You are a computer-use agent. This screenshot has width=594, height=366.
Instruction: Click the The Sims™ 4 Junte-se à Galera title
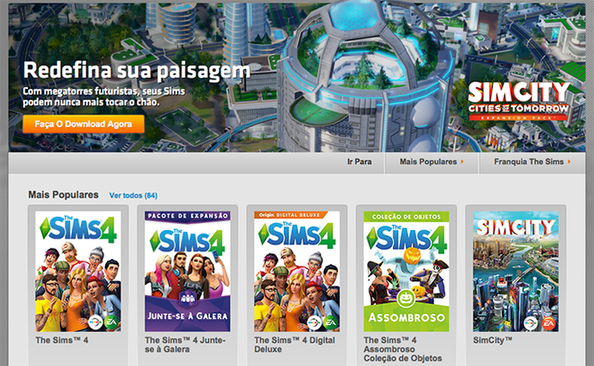point(185,345)
